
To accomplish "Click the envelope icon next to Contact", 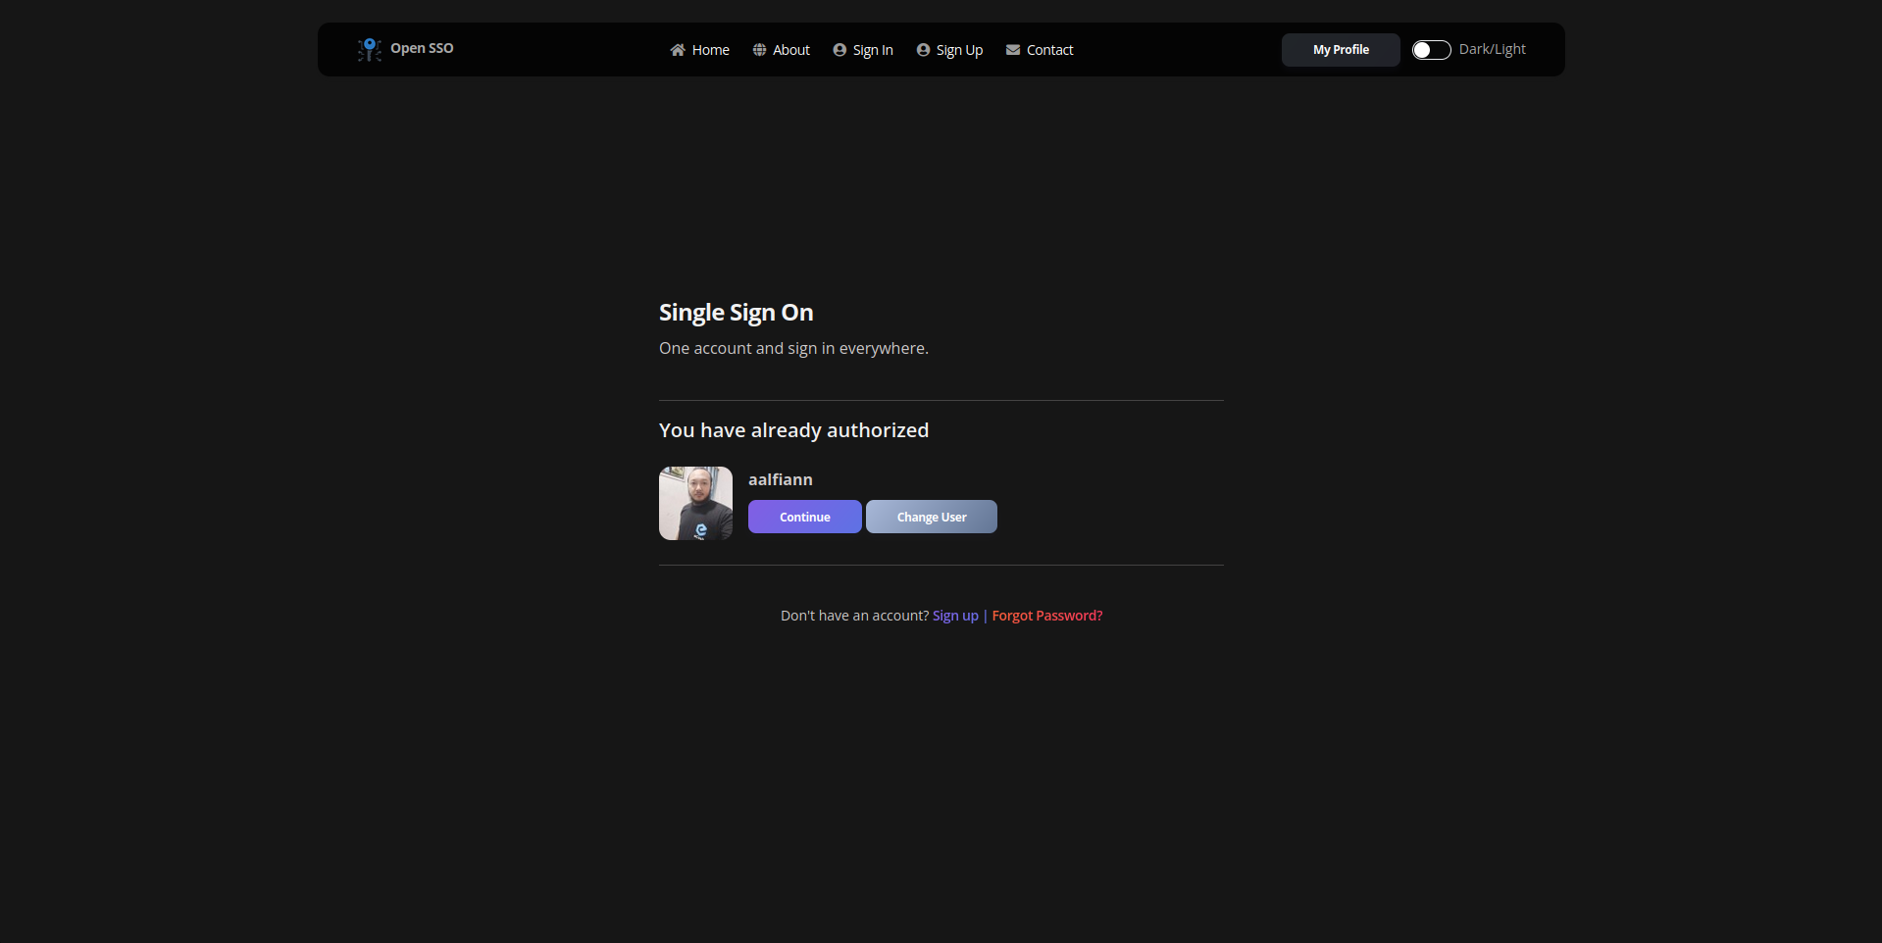I will 1013,49.
